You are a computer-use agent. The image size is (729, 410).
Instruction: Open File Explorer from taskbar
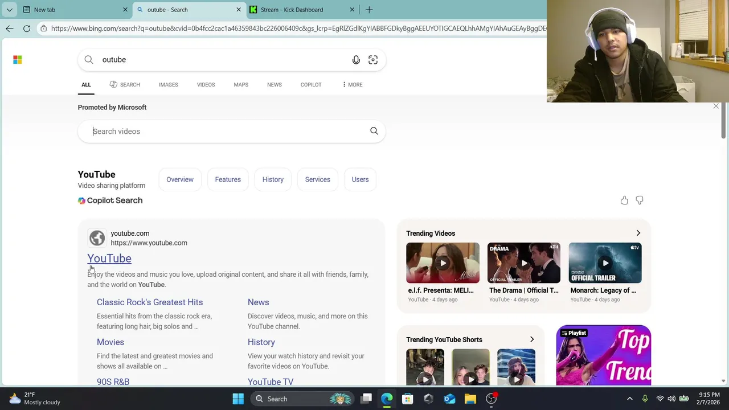pos(470,399)
